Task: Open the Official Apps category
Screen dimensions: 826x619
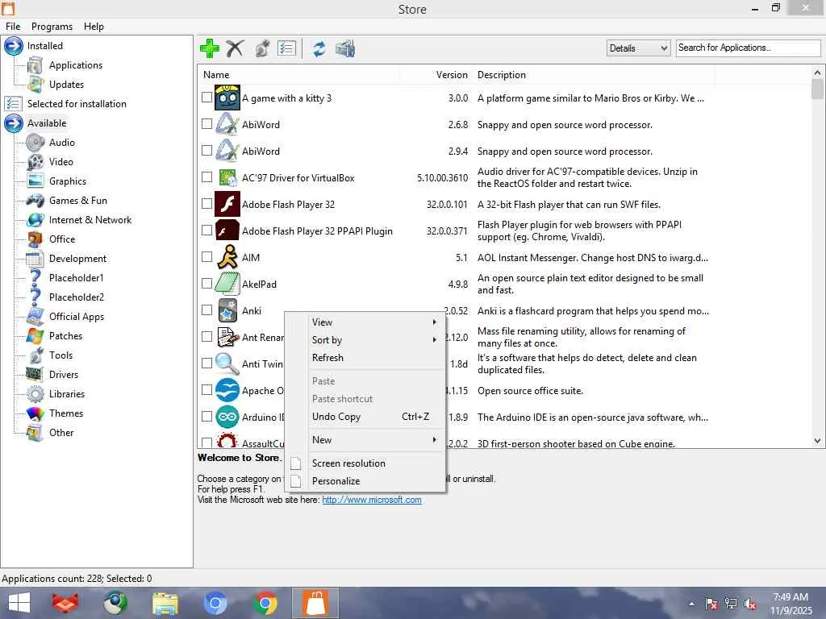Action: (77, 317)
